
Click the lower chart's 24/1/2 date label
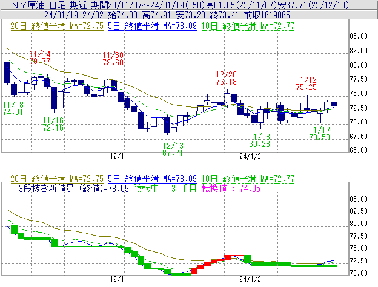[x=250, y=279]
